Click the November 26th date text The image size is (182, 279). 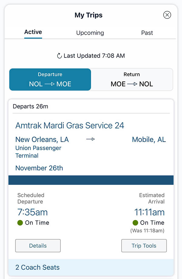tap(39, 168)
